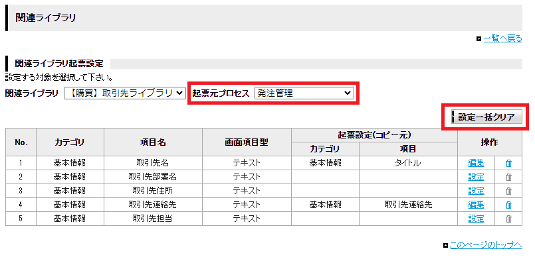
Task: Click the 画面項目型 column header
Action: tap(247, 142)
